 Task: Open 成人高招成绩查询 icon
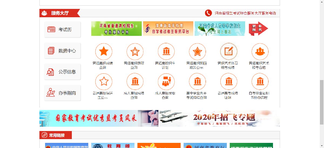tap(135, 81)
